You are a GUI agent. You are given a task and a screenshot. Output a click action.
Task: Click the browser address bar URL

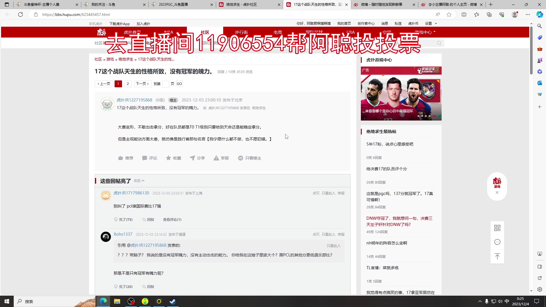[76, 14]
